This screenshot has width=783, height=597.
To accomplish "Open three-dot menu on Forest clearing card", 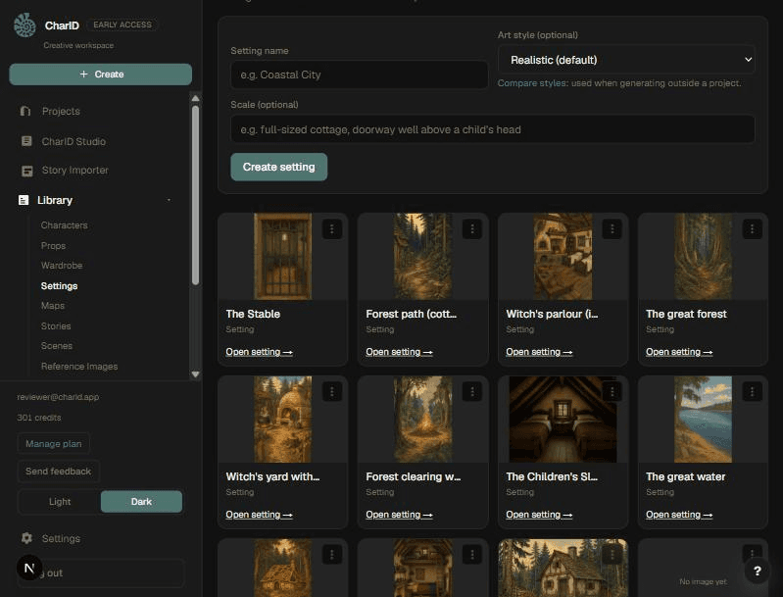I will pyautogui.click(x=472, y=392).
